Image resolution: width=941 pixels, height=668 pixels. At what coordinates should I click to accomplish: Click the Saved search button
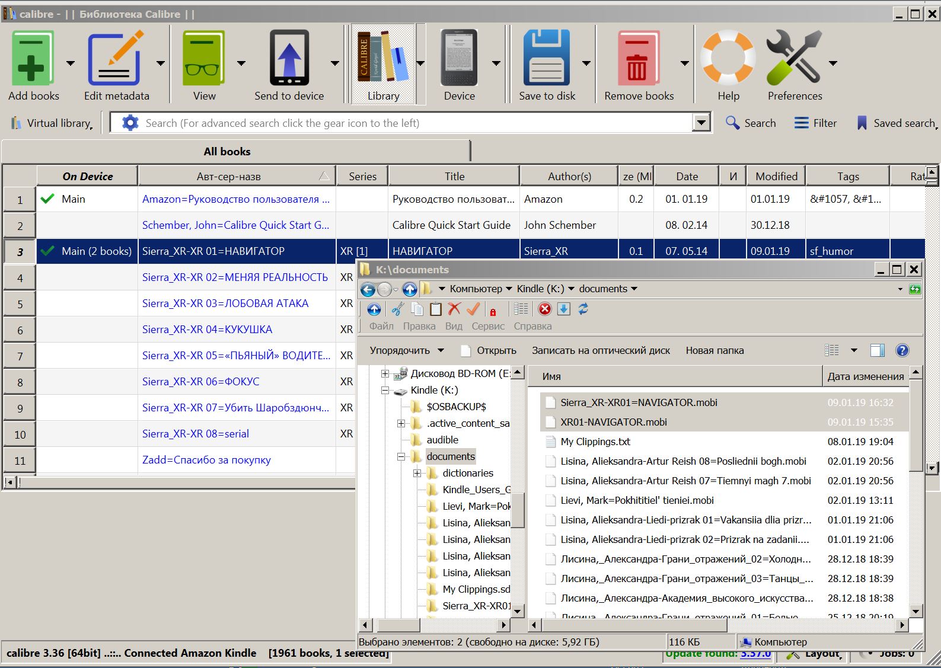click(x=897, y=123)
